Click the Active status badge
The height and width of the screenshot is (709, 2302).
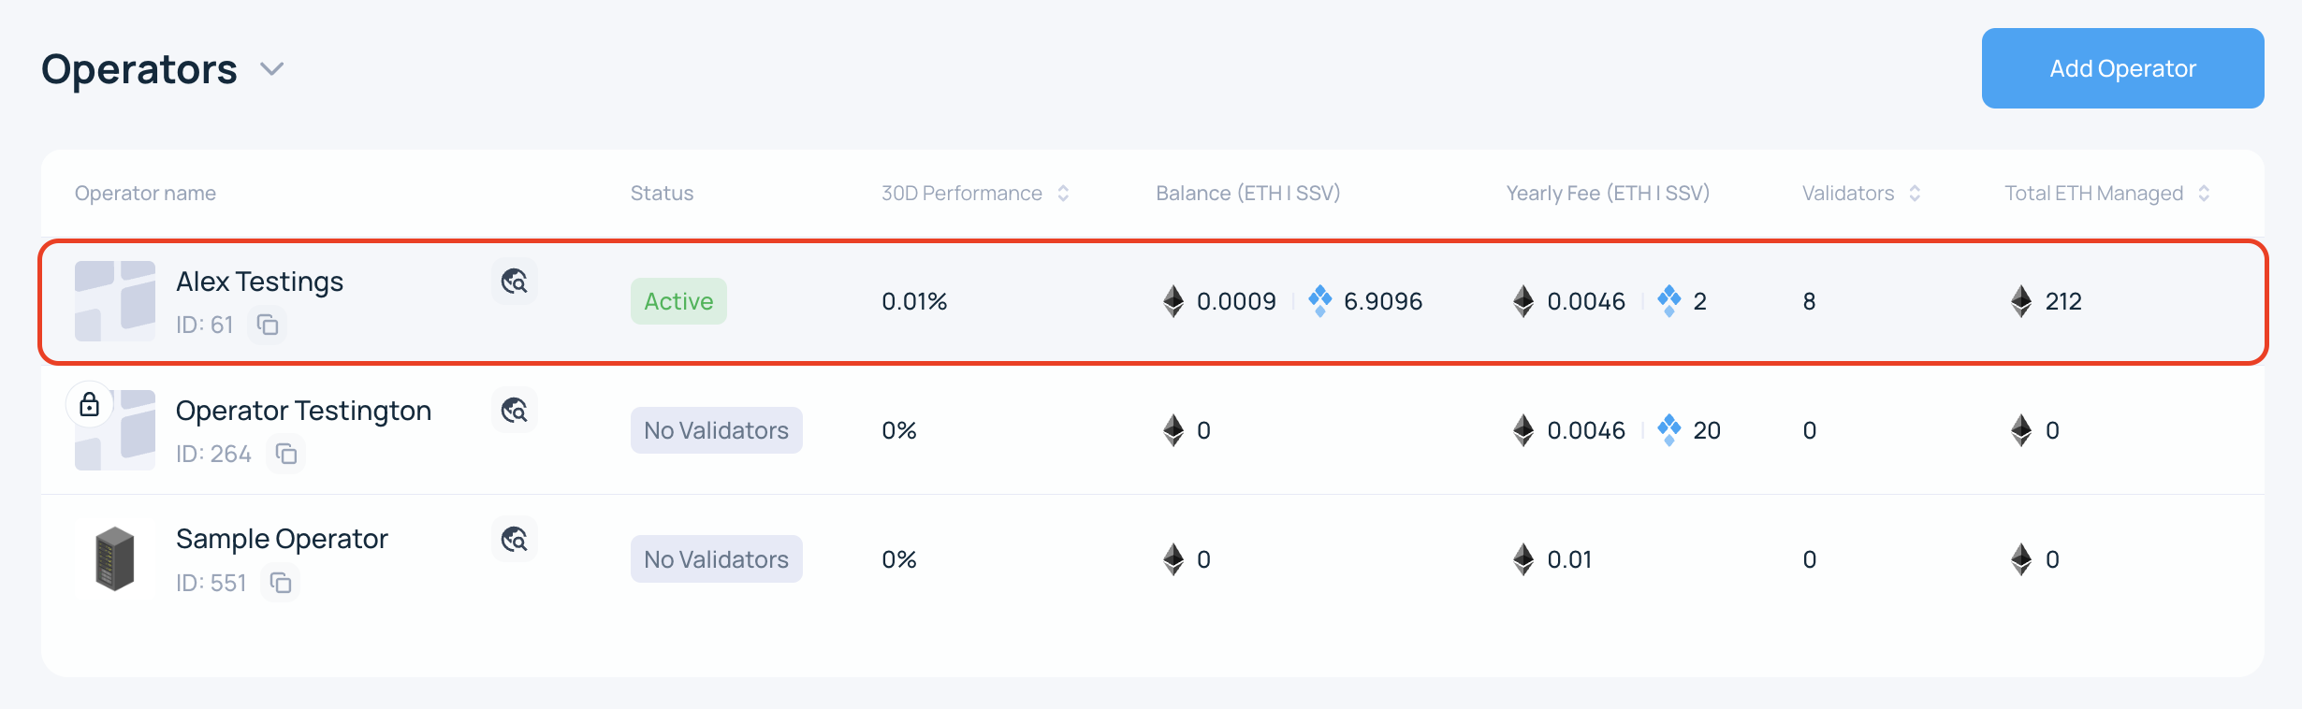(678, 301)
